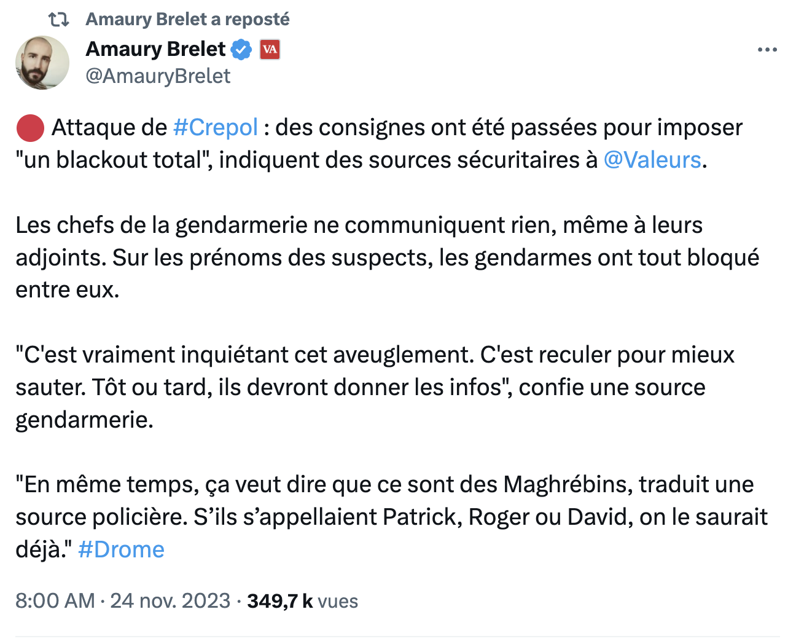
Task: Click the paragraph starting "En même temps"
Action: click(391, 517)
